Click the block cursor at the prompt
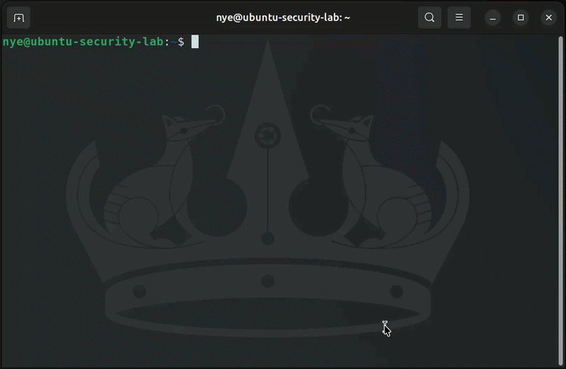This screenshot has height=369, width=566. coord(195,42)
